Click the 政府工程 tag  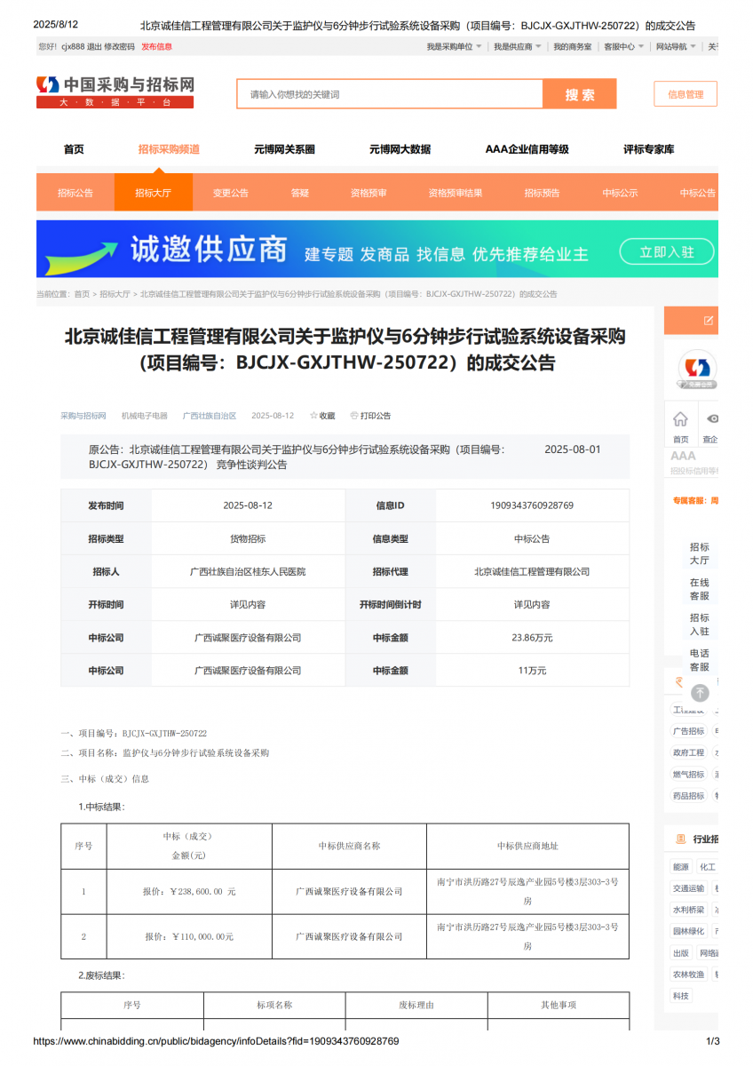point(688,752)
